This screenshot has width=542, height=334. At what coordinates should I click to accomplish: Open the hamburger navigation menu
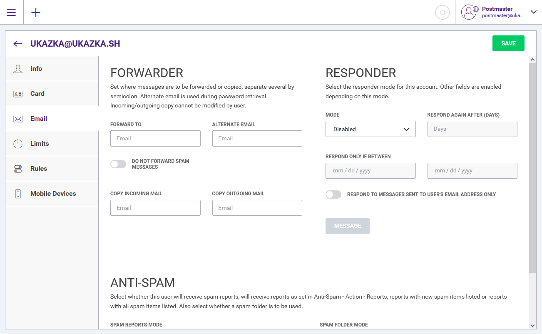click(x=11, y=12)
